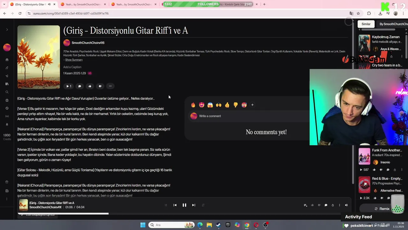
Task: React with the screaming face emoji
Action: tap(210, 105)
